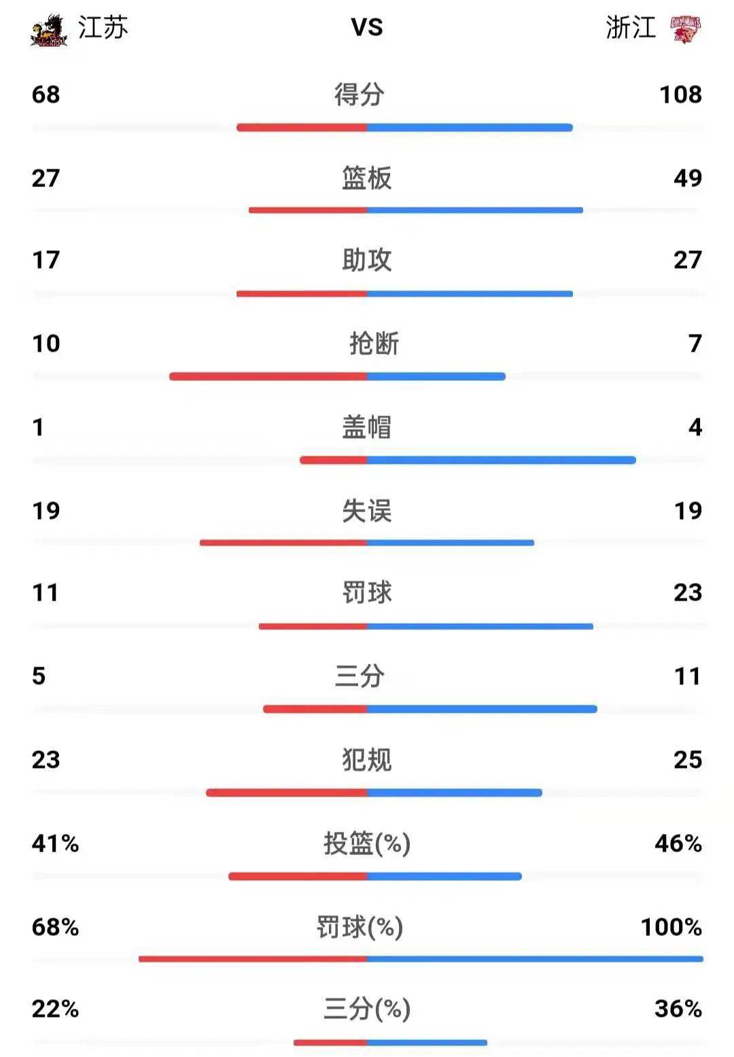Click the 抢断 steals comparison bar
The image size is (734, 1057).
tap(338, 376)
